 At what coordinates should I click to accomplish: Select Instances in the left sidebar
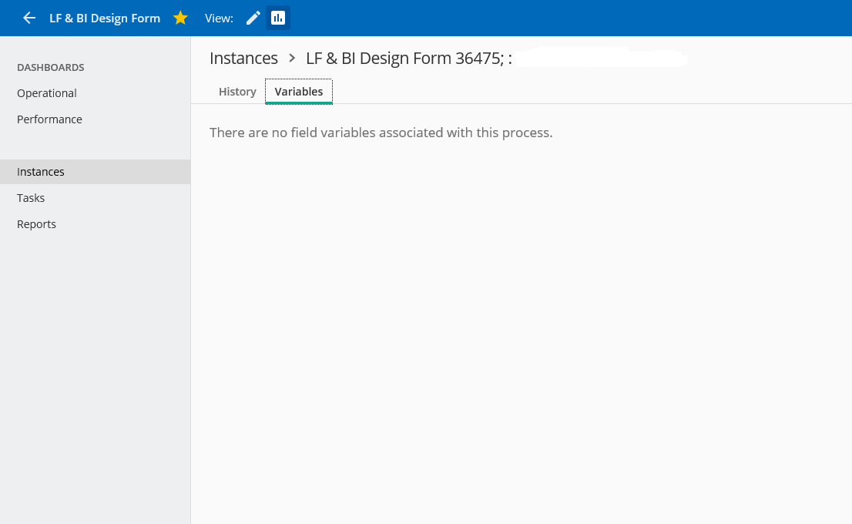(41, 172)
